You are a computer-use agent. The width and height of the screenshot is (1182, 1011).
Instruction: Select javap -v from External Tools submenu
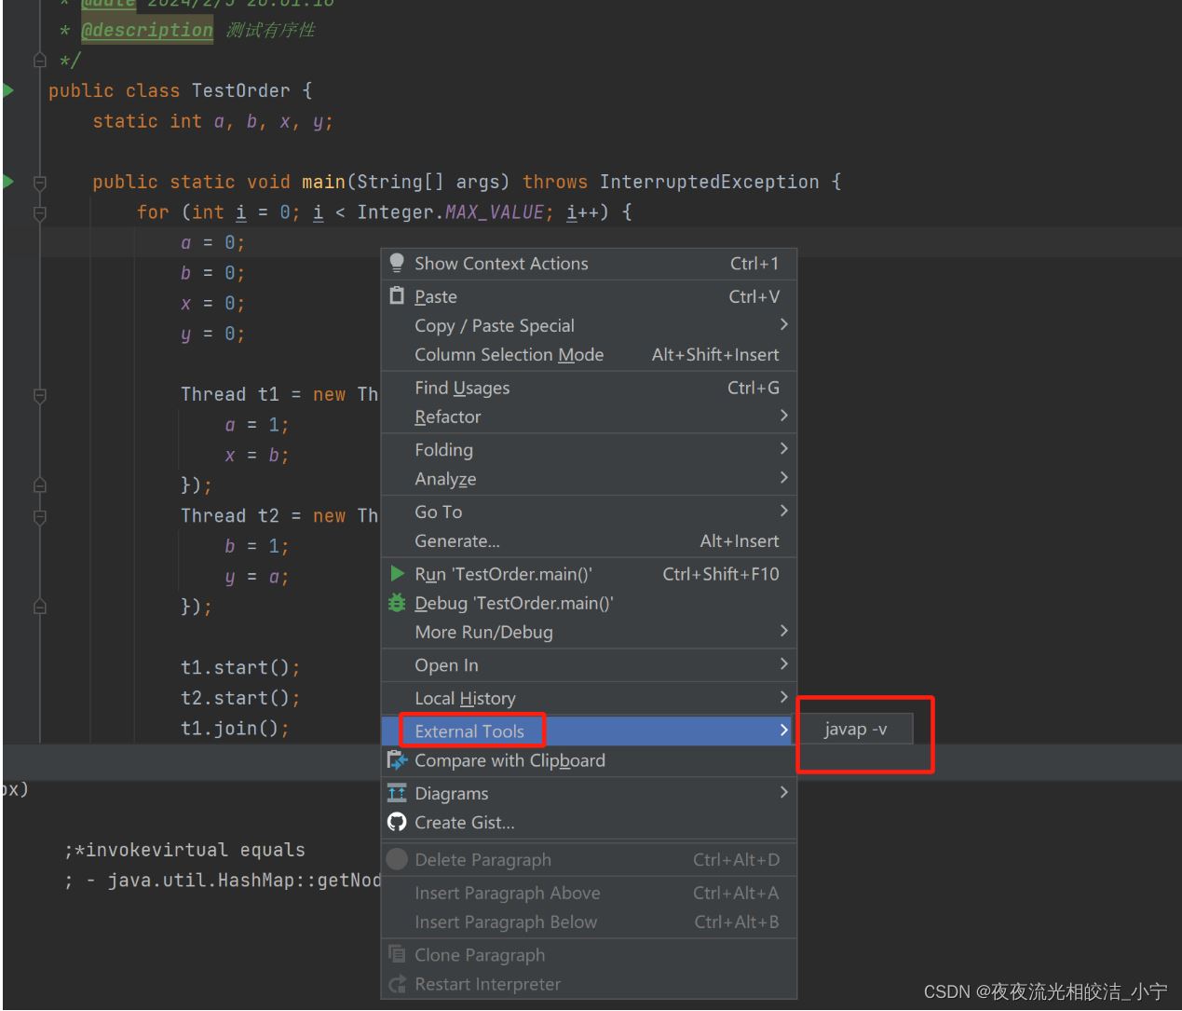click(x=855, y=730)
